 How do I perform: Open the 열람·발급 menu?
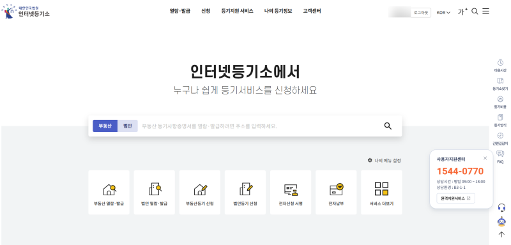tap(180, 11)
